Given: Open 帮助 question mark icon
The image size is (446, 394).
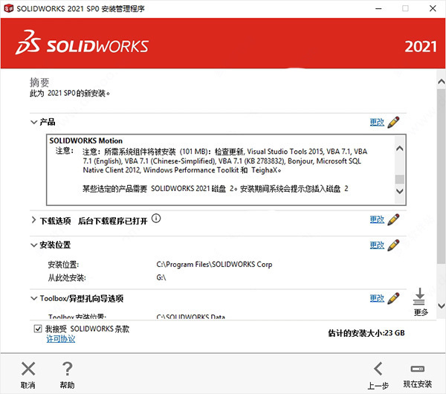Looking at the screenshot, I should [68, 369].
